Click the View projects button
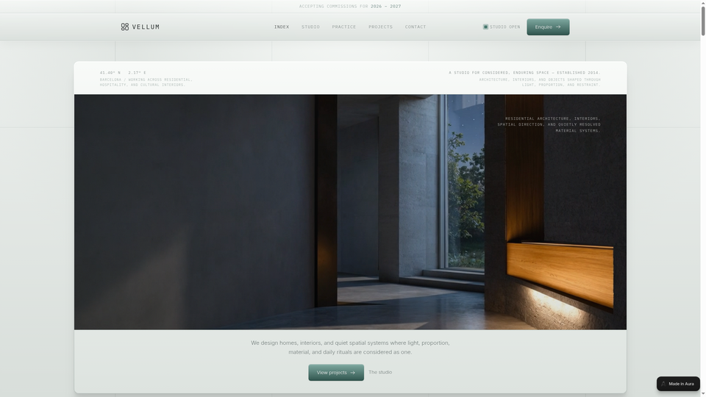Screen dimensions: 706x397 (336, 373)
